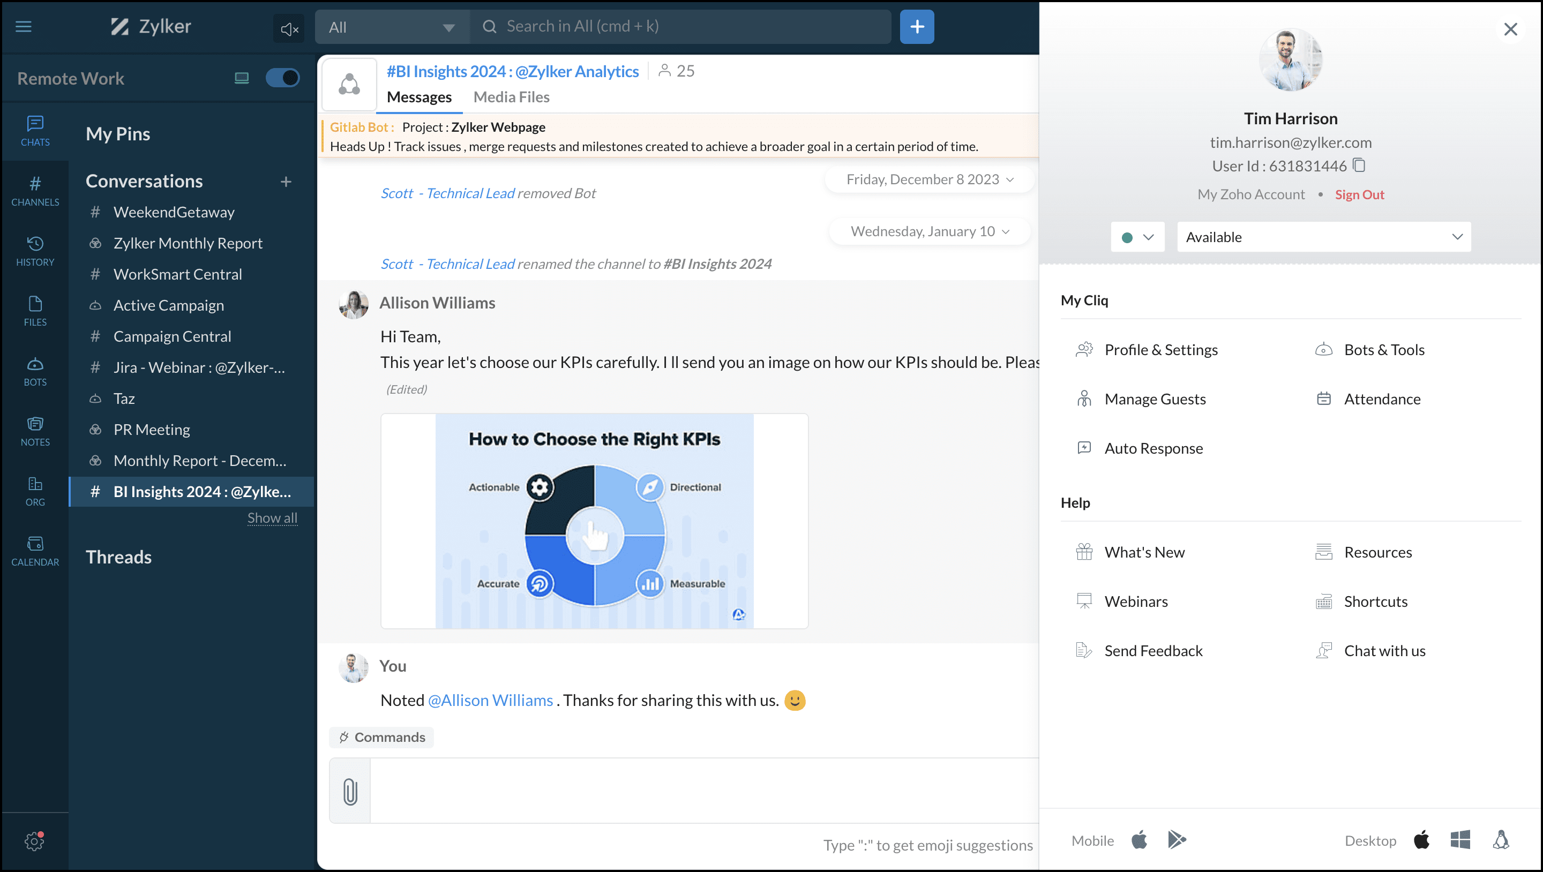Download Mobile app from Google Play
Screen dimensions: 1543x872
click(1177, 840)
